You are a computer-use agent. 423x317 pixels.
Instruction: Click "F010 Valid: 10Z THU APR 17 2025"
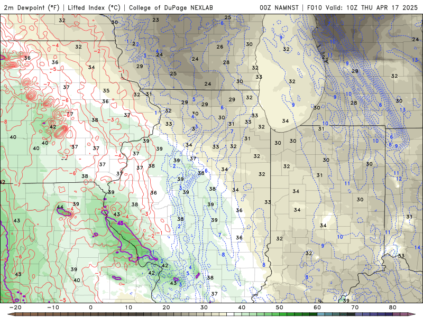(362, 7)
